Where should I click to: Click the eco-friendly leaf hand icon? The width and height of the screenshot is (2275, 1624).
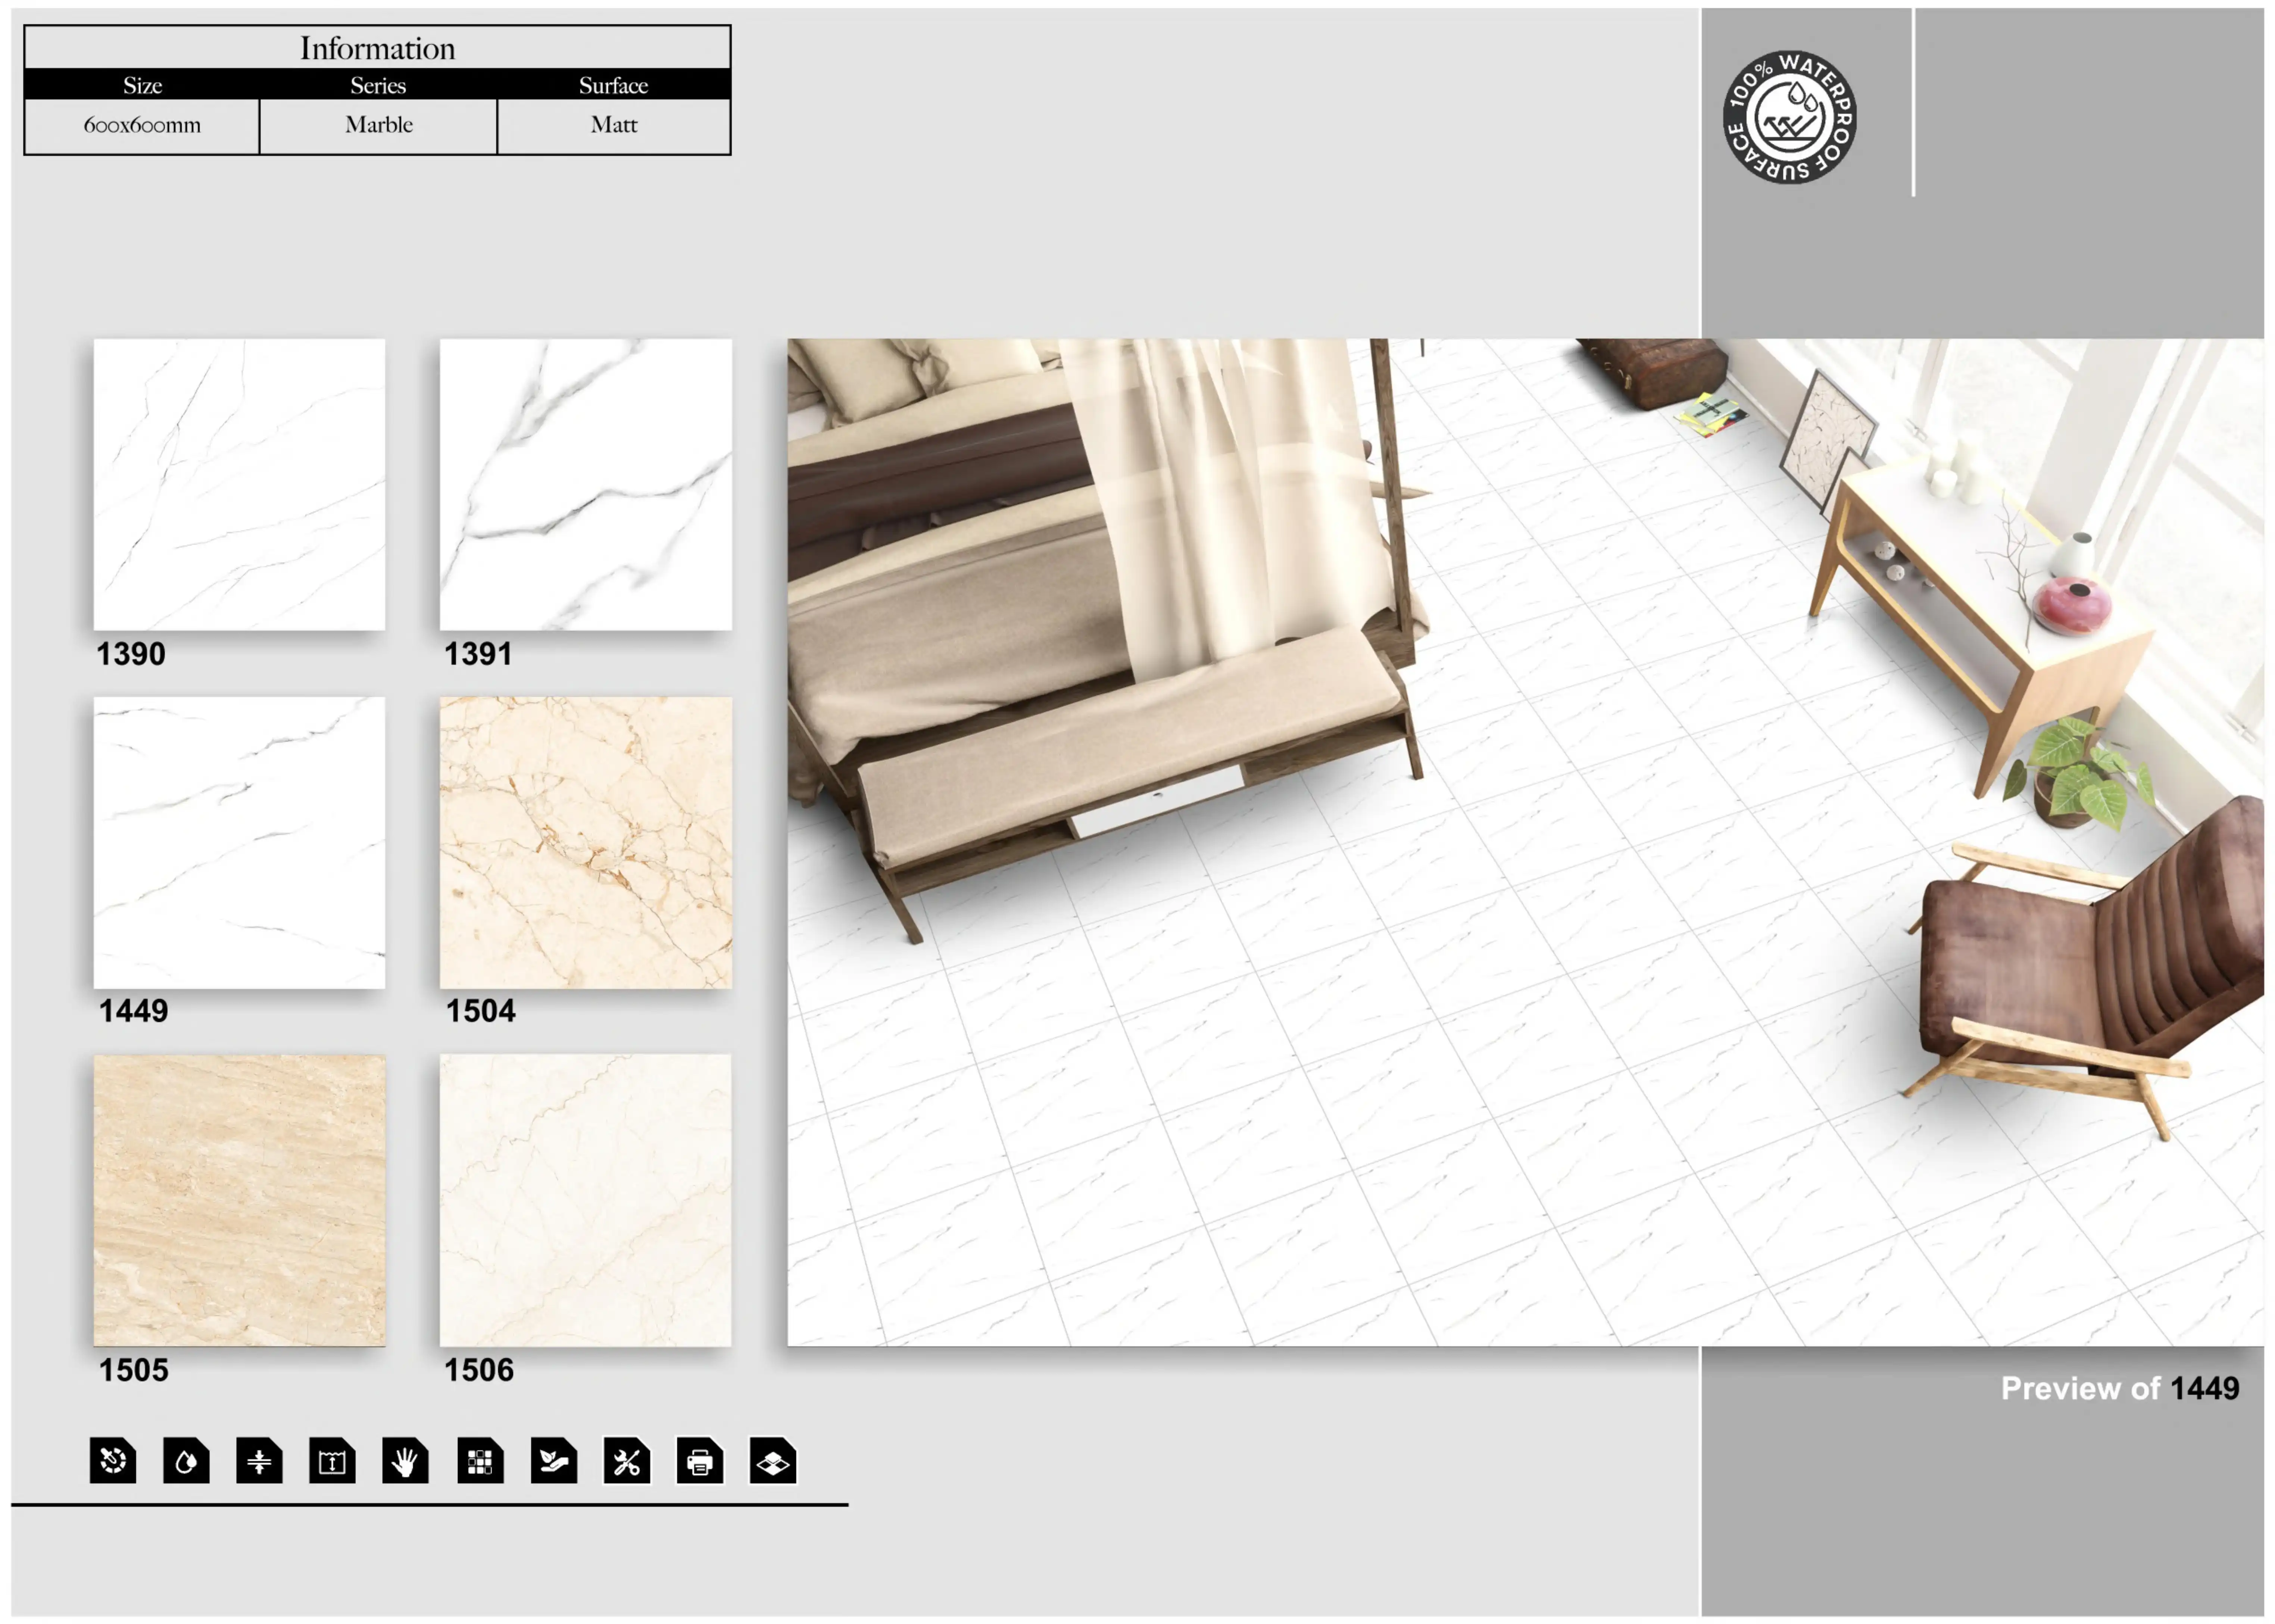click(554, 1461)
